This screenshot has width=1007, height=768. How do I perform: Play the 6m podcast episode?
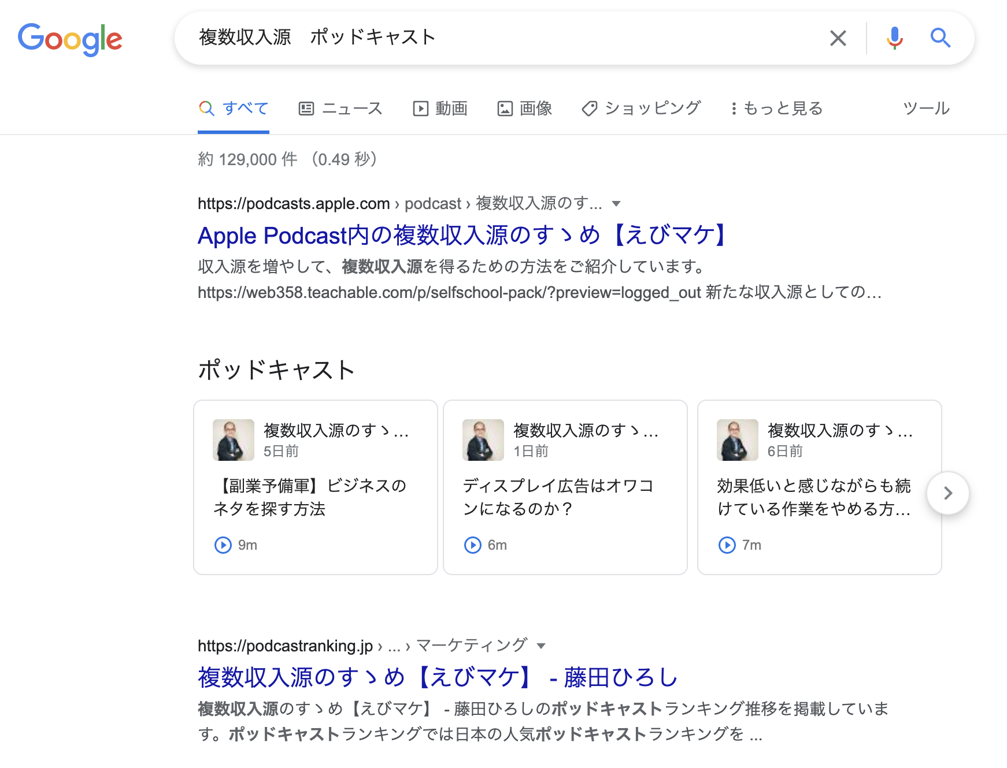[x=473, y=545]
